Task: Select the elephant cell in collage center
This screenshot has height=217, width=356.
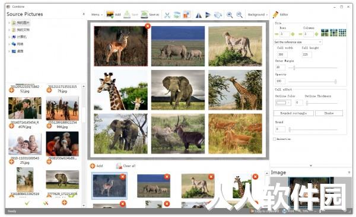Action: coord(178,90)
